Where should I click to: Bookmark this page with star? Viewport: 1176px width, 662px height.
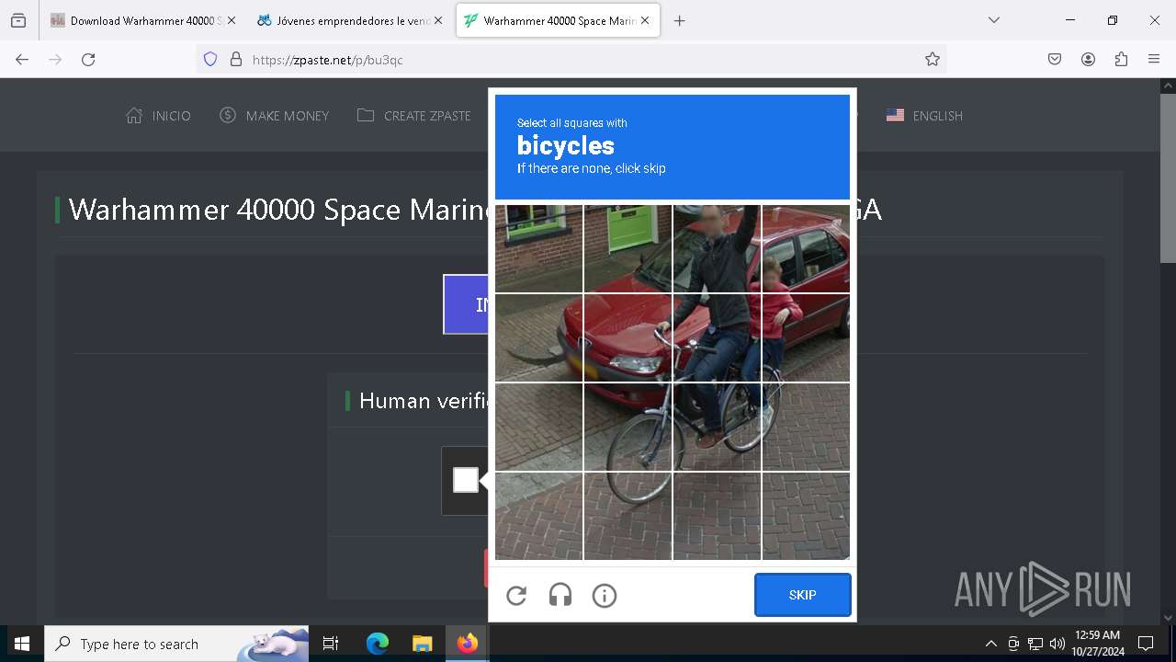(x=933, y=59)
